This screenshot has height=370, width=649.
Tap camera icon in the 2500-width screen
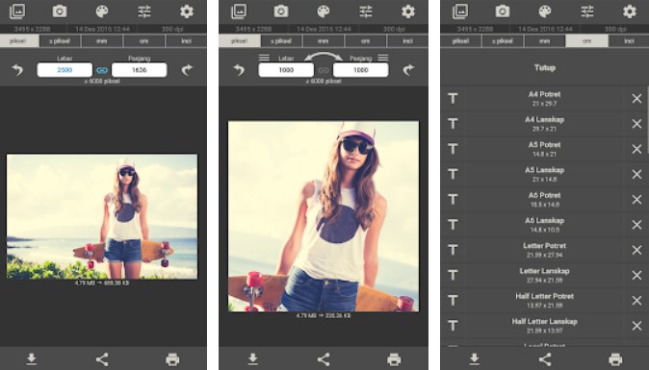click(x=60, y=12)
